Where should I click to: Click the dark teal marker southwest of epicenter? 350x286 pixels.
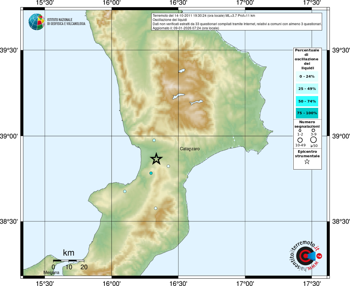click(151, 173)
